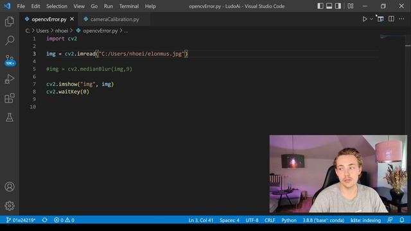Click the commented cv2.medianBlur line

(x=89, y=69)
